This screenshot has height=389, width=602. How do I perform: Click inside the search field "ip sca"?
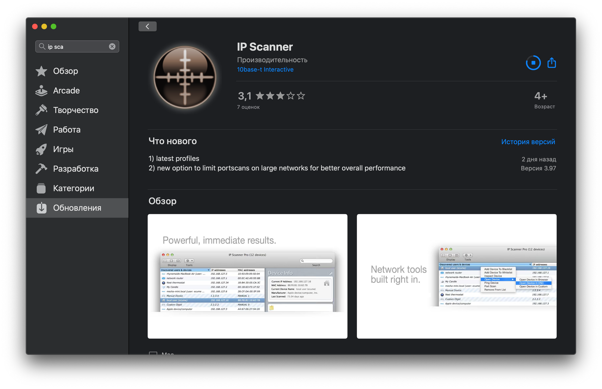(75, 47)
